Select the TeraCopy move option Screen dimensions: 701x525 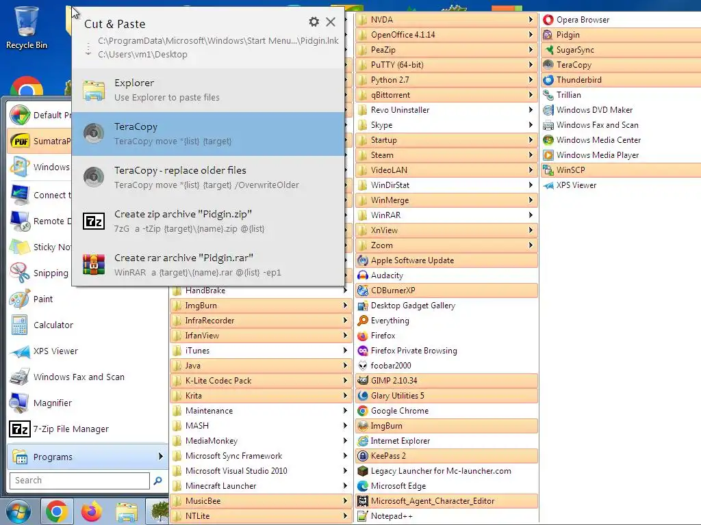click(208, 133)
